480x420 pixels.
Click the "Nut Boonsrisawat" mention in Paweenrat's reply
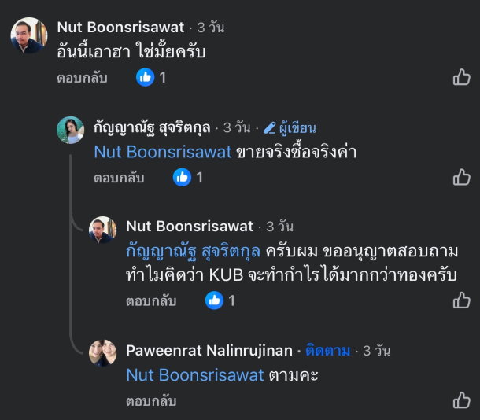194,375
